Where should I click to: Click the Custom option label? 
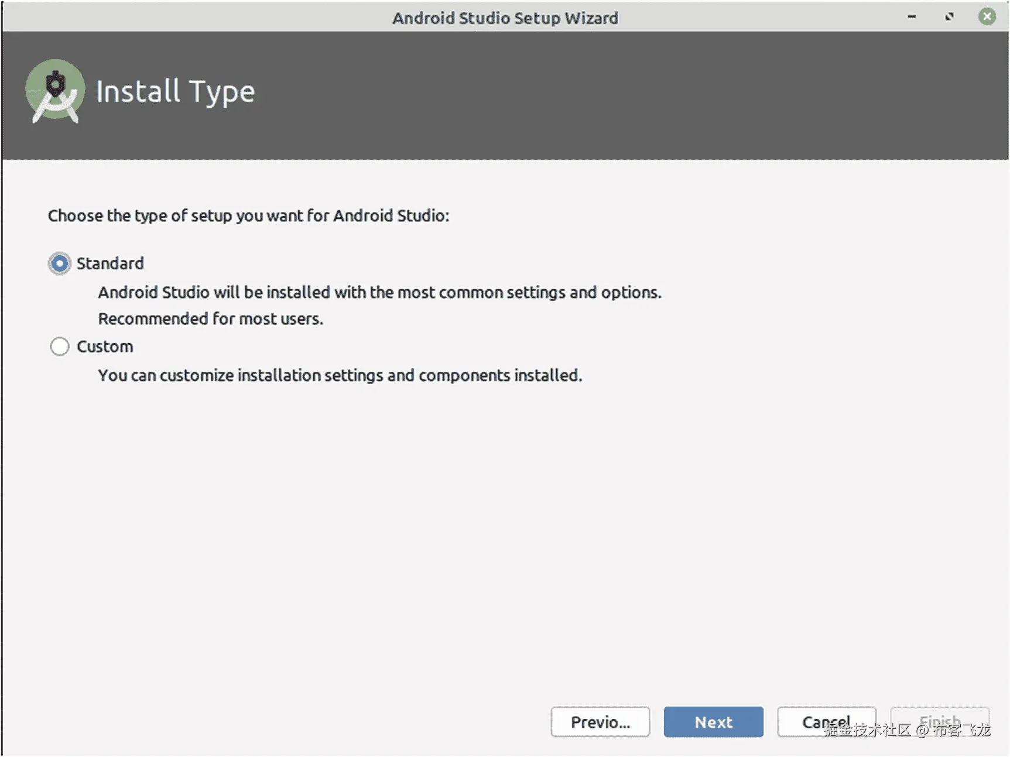(x=105, y=347)
